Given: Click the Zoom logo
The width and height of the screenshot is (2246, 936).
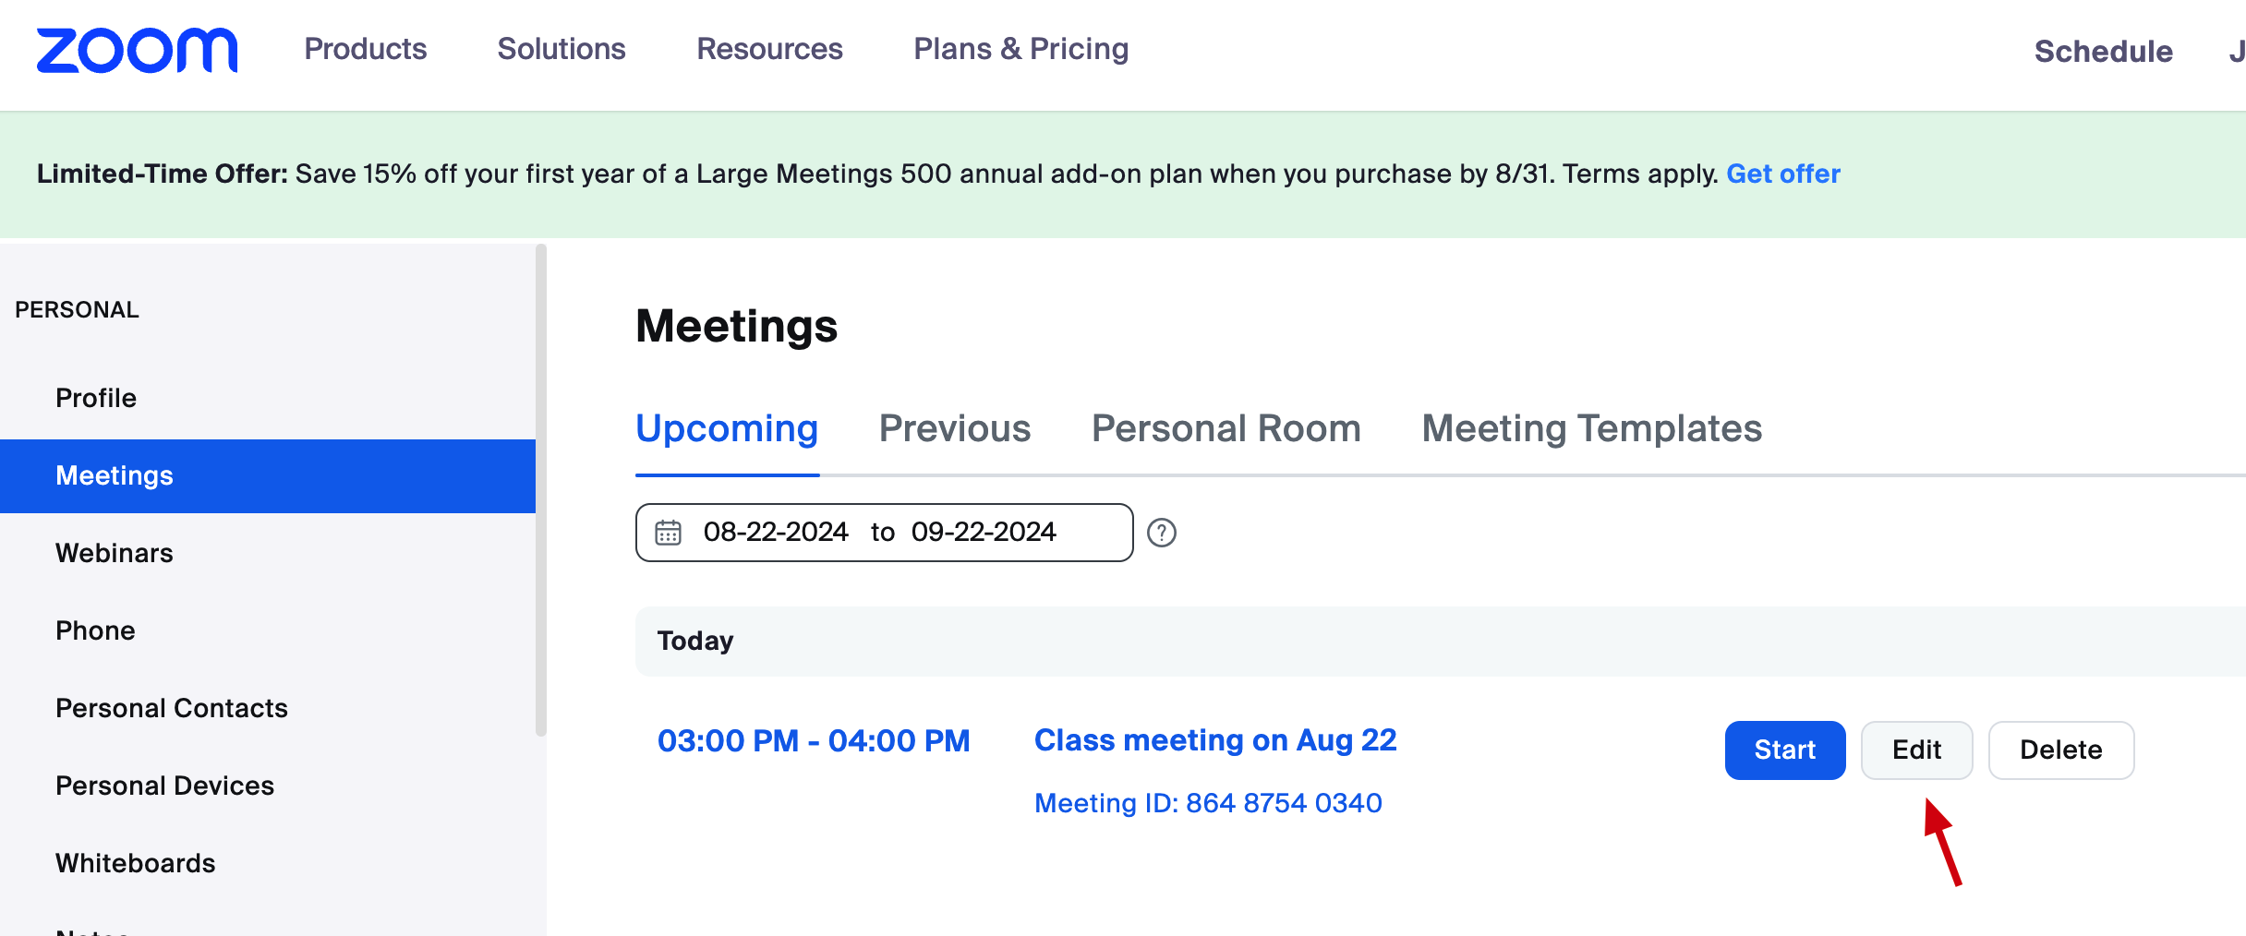Looking at the screenshot, I should click(137, 50).
